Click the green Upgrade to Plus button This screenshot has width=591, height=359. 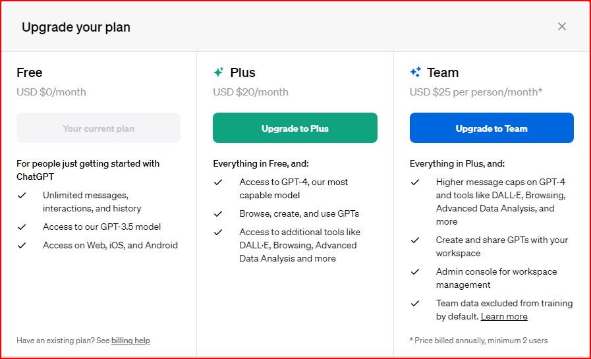coord(295,128)
